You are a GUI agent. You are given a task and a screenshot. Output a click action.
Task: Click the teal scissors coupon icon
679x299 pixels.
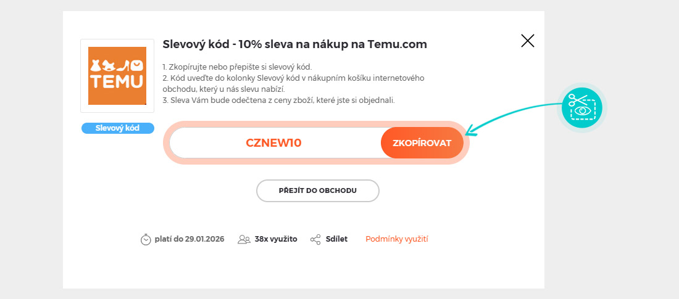coord(582,107)
